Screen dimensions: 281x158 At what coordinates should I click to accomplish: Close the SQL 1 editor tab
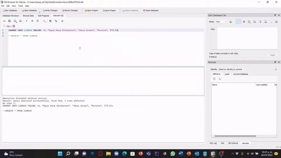[x=14, y=26]
